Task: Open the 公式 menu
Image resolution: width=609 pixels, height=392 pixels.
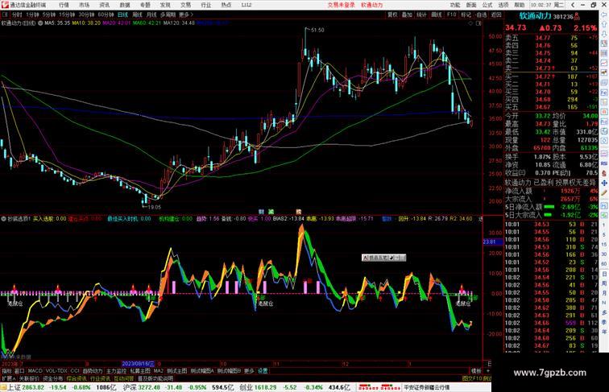Action: click(x=487, y=5)
